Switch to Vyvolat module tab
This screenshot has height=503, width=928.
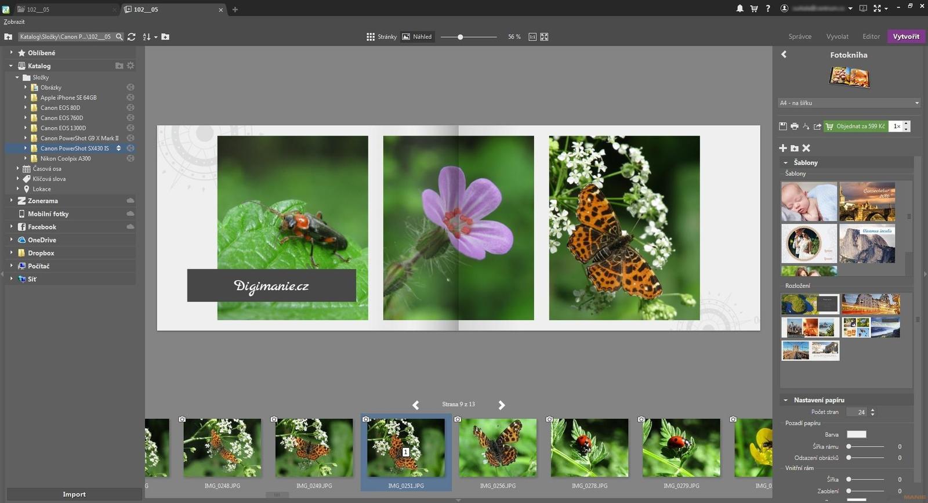[837, 37]
